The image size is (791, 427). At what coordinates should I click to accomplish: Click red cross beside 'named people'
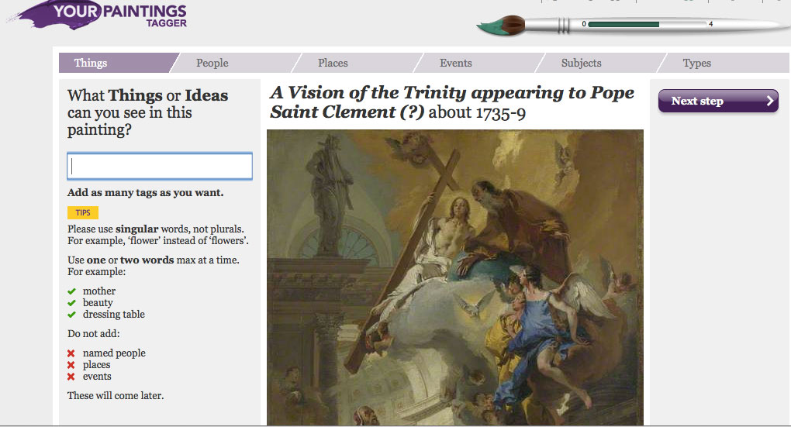click(71, 353)
